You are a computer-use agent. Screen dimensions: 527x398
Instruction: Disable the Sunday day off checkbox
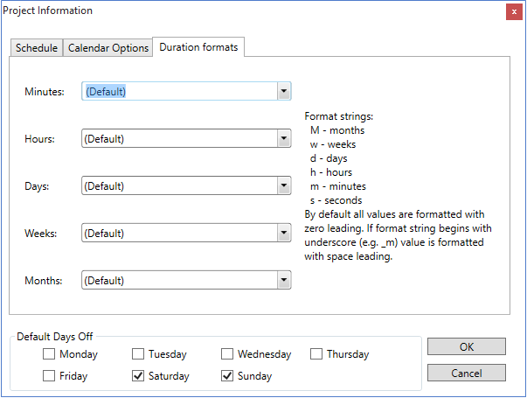[x=227, y=376]
